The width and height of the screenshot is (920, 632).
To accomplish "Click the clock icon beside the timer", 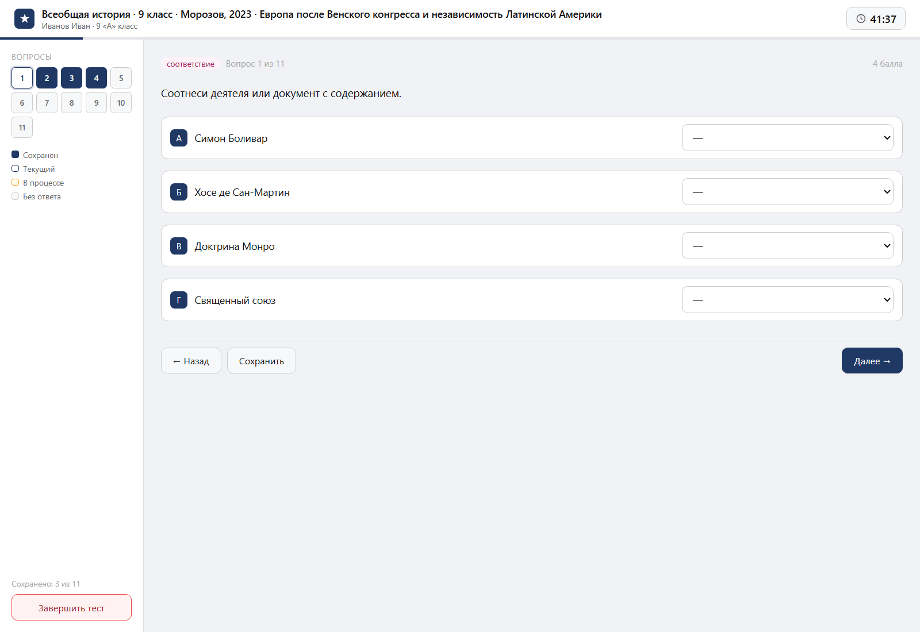I will pos(861,19).
